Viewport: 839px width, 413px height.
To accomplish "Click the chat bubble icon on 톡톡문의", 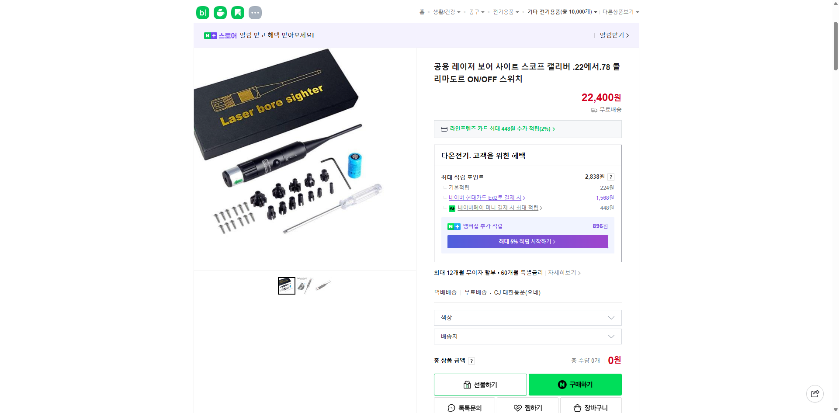I will coord(451,408).
